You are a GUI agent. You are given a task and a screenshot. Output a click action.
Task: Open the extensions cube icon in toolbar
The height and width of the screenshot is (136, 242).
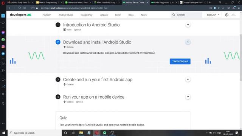point(228,8)
